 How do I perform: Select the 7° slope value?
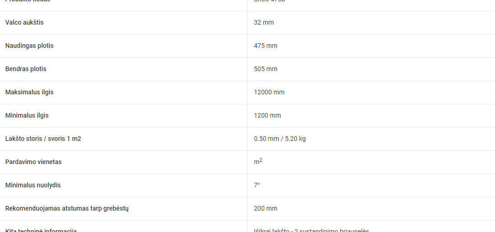257,186
